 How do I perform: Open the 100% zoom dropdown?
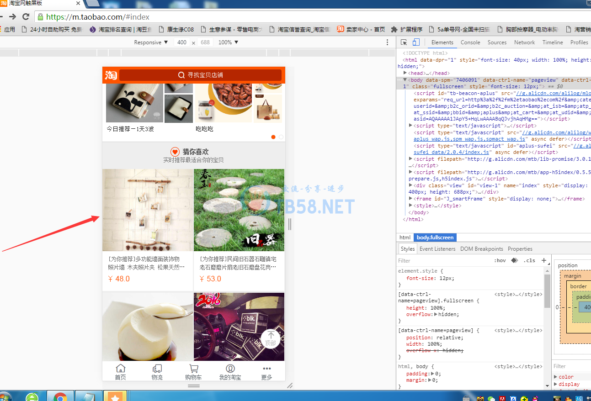coord(228,42)
